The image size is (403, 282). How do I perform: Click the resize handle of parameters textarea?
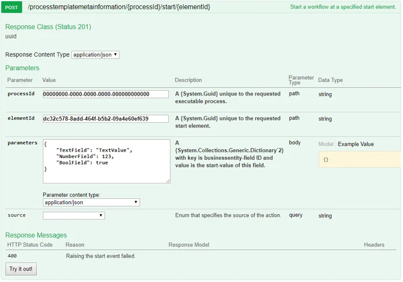click(168, 181)
